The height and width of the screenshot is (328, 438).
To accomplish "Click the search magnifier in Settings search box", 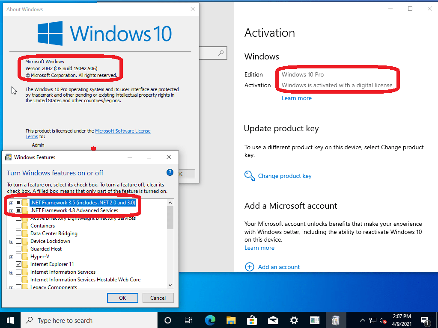I will pyautogui.click(x=221, y=53).
